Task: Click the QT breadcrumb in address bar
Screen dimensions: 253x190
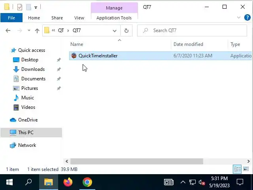Action: pos(61,30)
